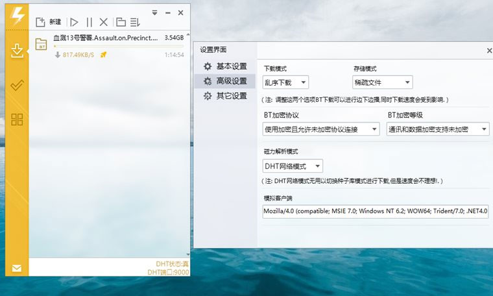This screenshot has width=493, height=296.
Task: Open the 存储模式 dropdown (稀疏文件)
Action: tap(382, 82)
